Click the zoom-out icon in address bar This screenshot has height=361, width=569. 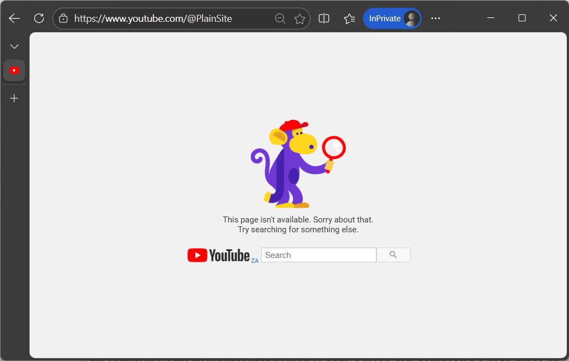tap(280, 18)
